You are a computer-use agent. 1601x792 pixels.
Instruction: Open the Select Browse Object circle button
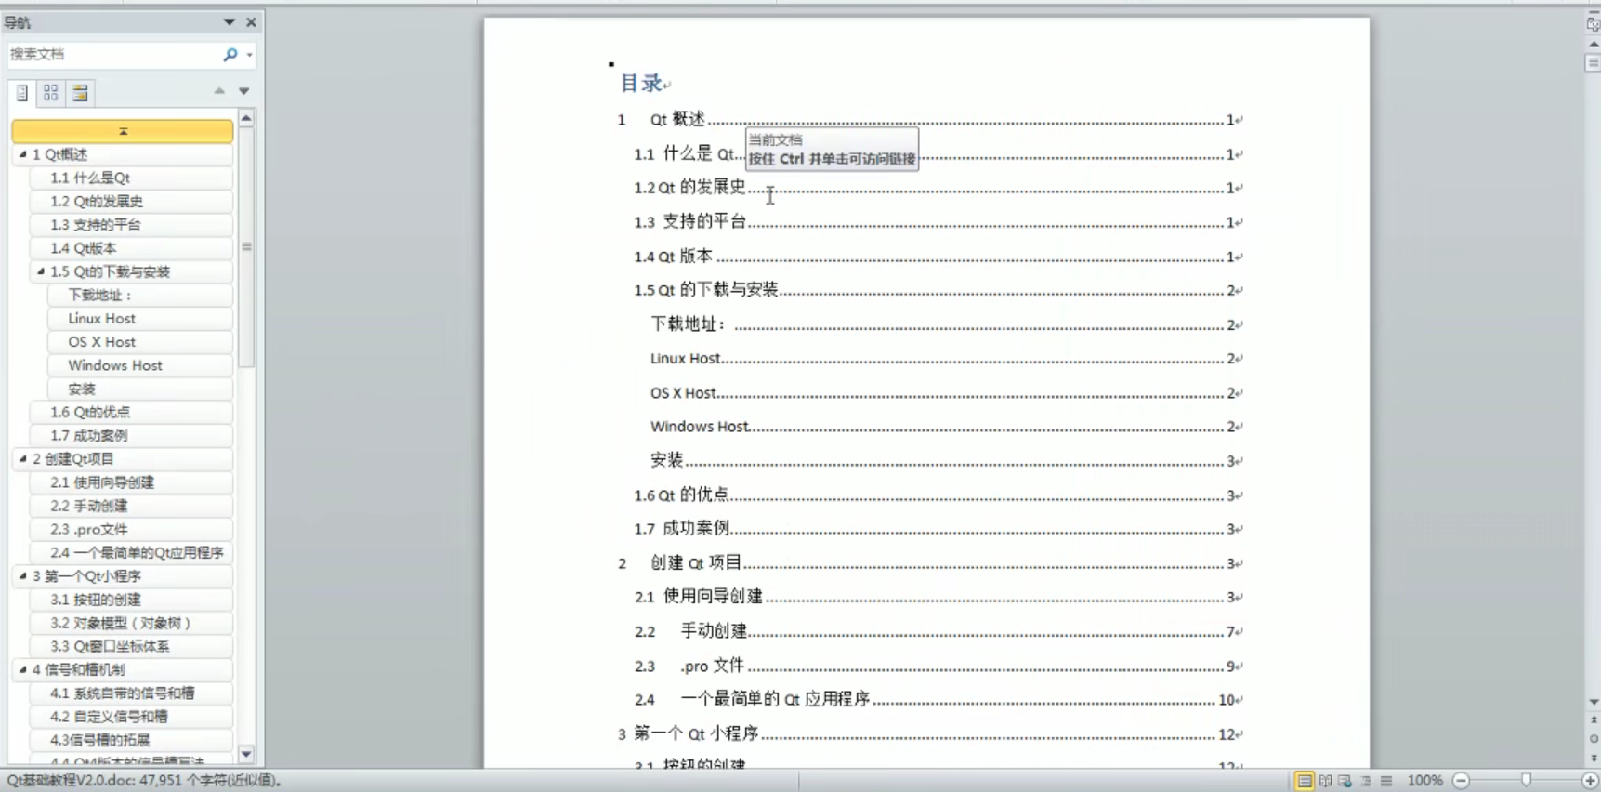pos(1594,739)
